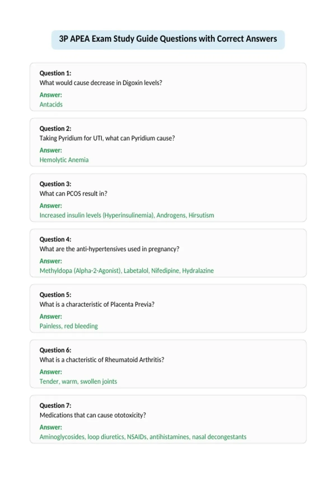Viewport: 336px width, 477px height.
Task: Click the Painless, red bleeding answer
Action: coord(69,326)
